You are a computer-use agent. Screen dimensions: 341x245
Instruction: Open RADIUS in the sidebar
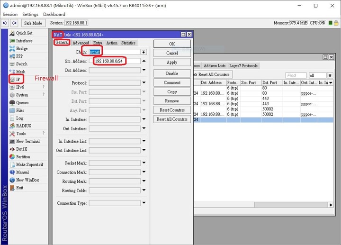[x=23, y=126]
